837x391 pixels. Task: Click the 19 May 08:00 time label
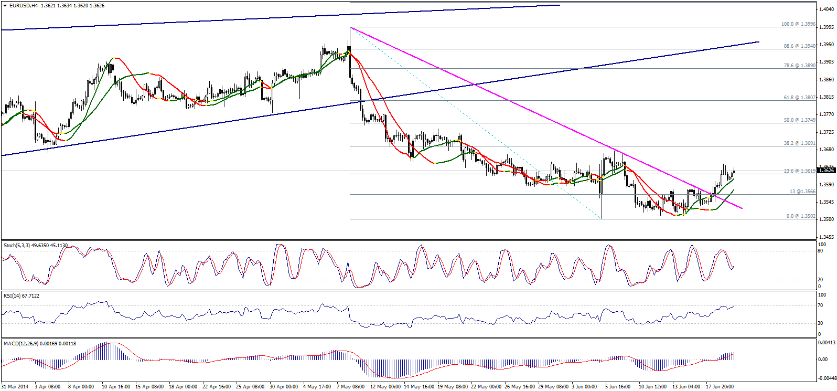(453, 387)
